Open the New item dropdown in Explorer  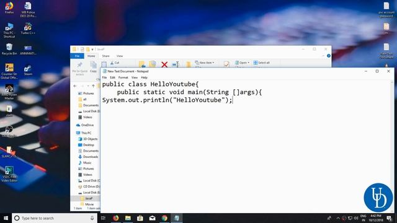pos(205,63)
